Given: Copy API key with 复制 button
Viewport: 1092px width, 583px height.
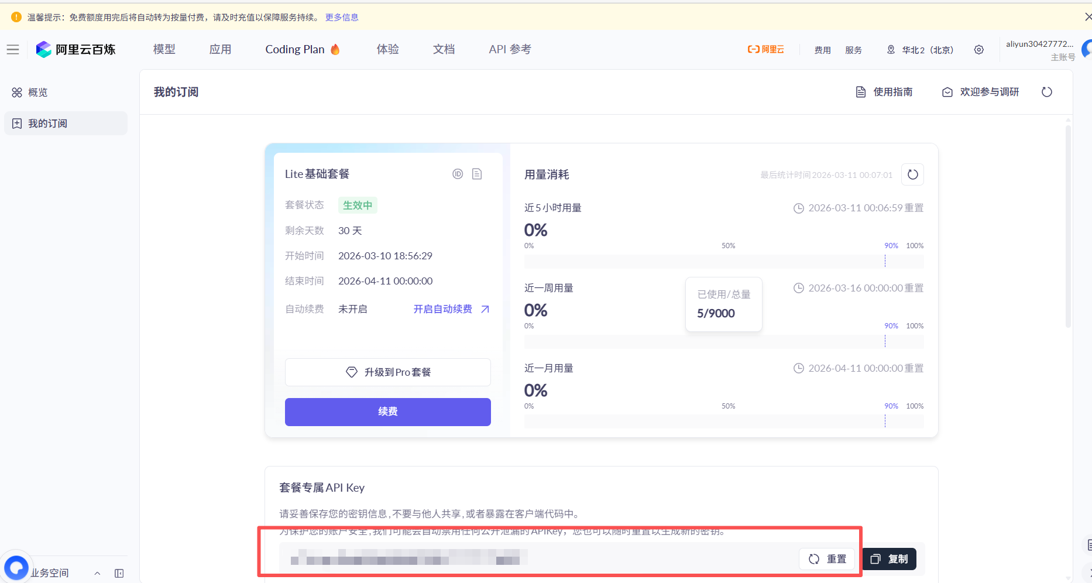Looking at the screenshot, I should tap(890, 559).
